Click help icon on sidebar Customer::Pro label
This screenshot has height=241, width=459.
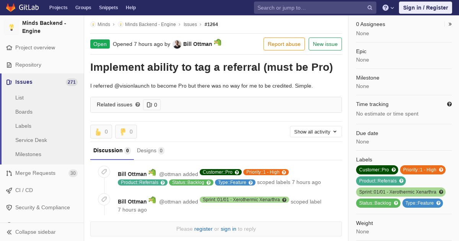[x=394, y=170]
